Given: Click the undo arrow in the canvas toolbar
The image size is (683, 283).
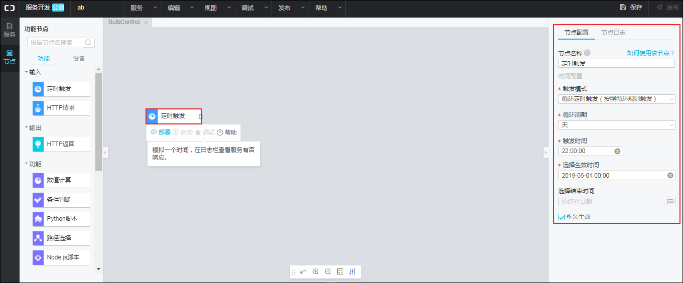Looking at the screenshot, I should point(304,271).
